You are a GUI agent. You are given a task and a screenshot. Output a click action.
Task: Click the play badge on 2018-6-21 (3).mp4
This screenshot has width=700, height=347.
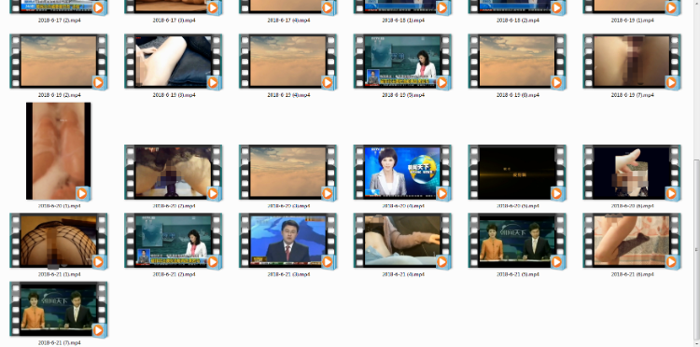click(328, 262)
